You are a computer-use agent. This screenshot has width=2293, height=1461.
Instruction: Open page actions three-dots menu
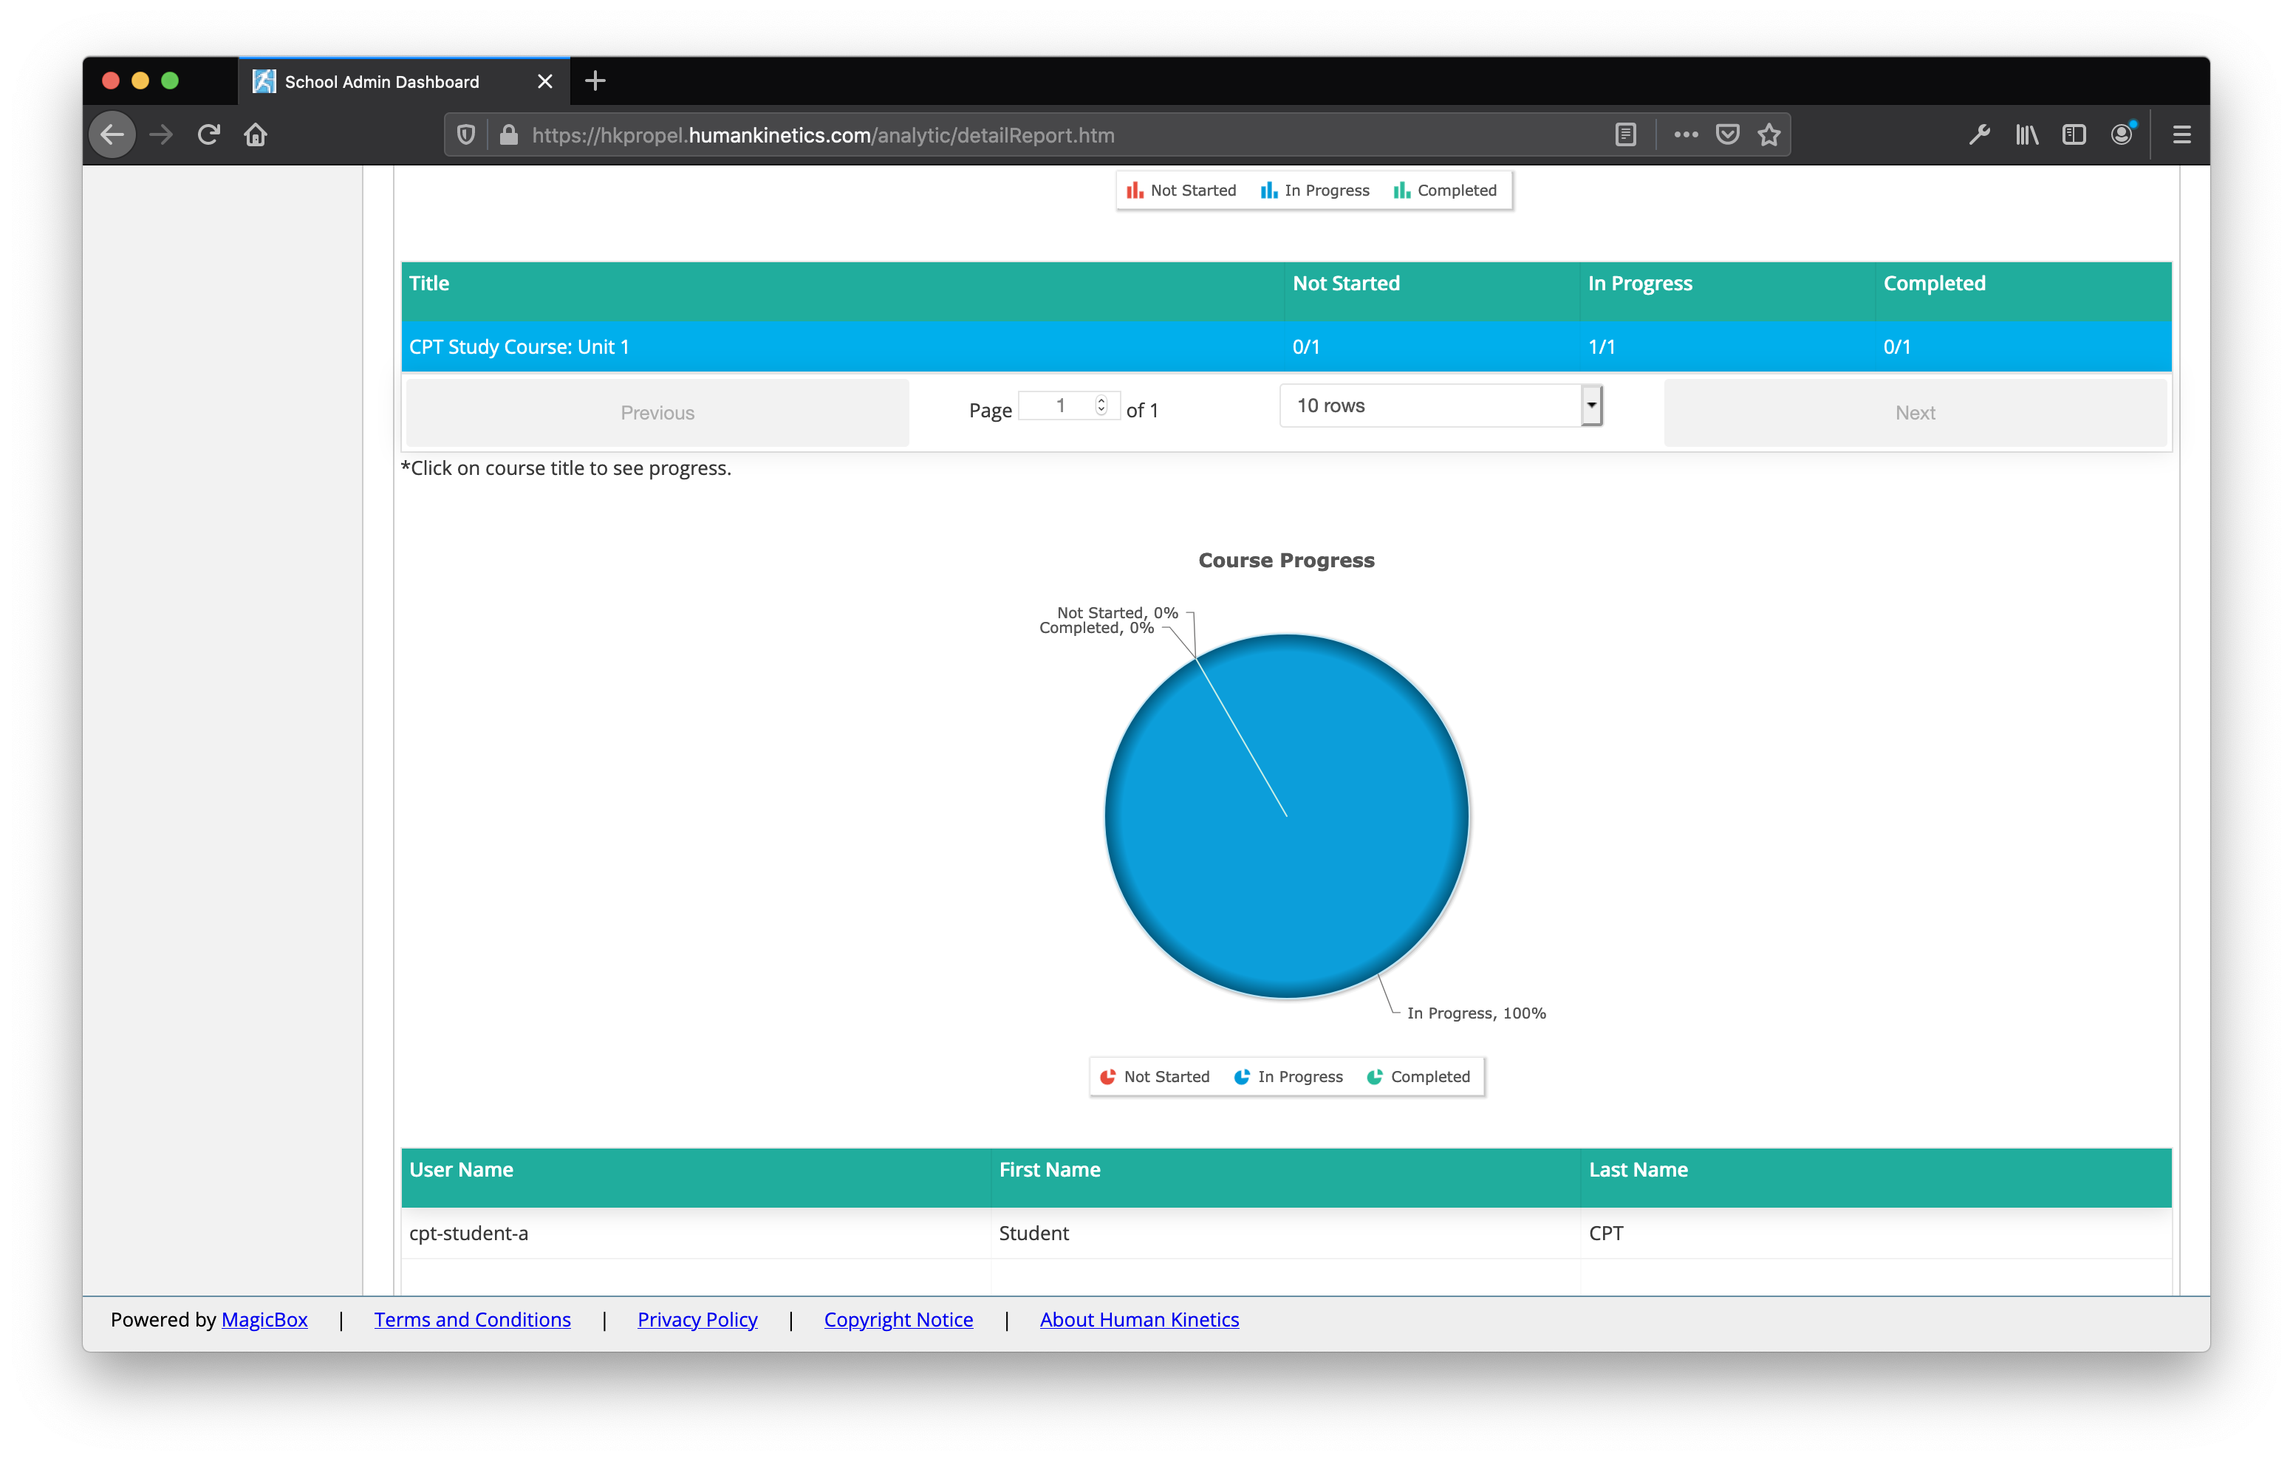1686,134
